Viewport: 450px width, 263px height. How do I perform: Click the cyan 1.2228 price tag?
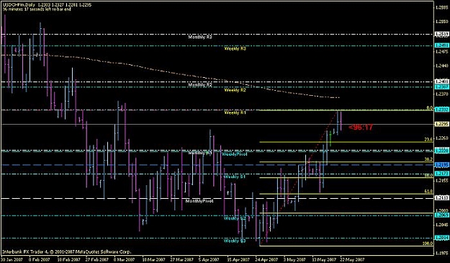(x=441, y=151)
